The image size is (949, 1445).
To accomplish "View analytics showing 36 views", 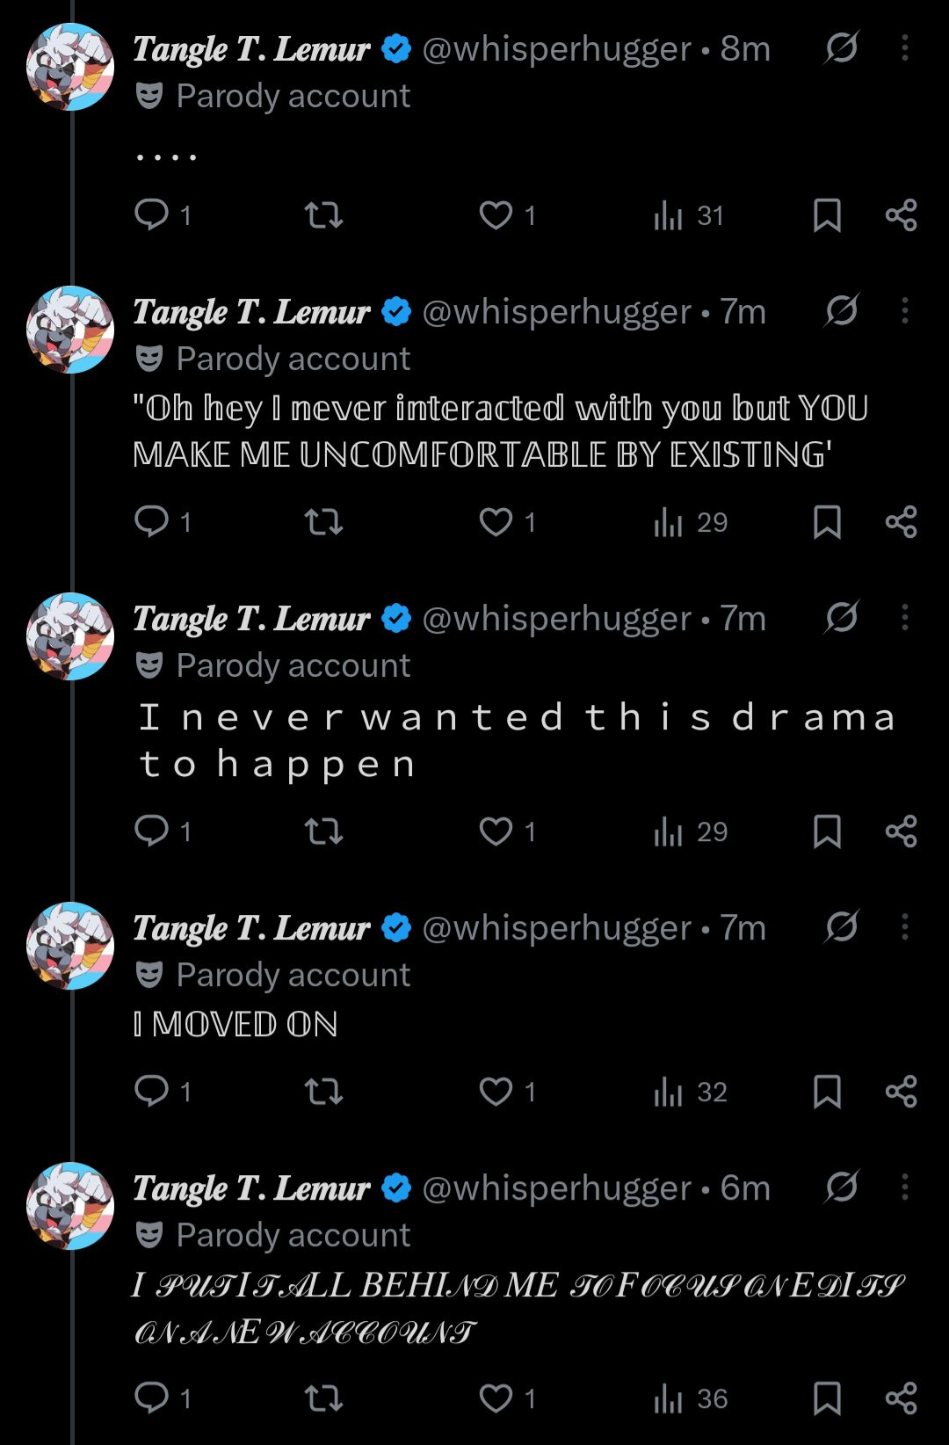I will [691, 1398].
